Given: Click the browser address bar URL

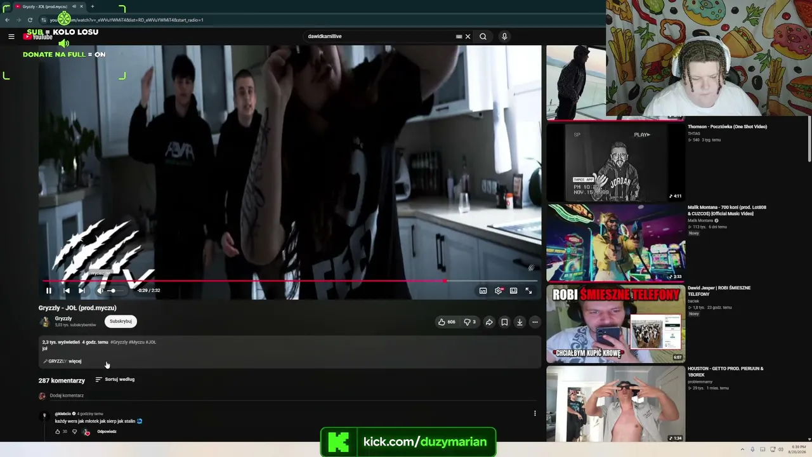Looking at the screenshot, I should click(x=127, y=20).
